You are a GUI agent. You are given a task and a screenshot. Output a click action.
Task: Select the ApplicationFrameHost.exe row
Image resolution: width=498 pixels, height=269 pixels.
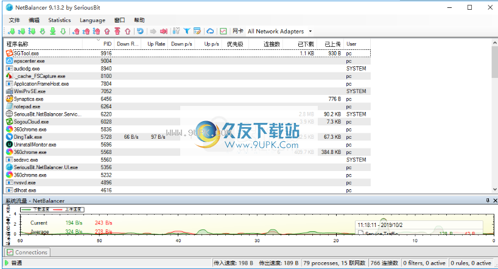click(x=188, y=84)
